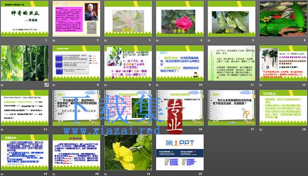The width and height of the screenshot is (308, 176).
Task: Click the animation star icon under slide 5
Action: [x=209, y=41]
